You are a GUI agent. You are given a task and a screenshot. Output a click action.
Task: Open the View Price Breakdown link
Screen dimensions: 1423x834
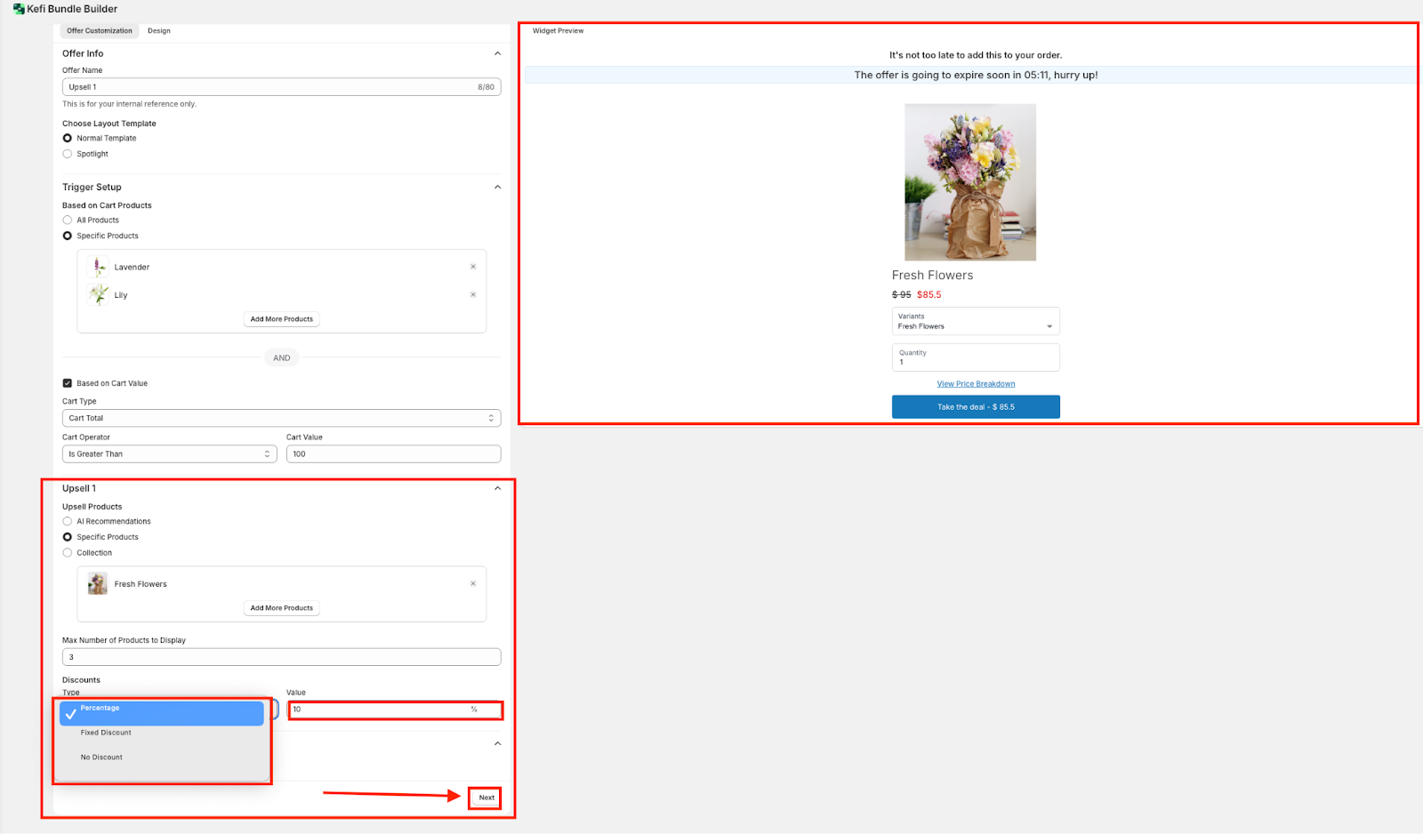(x=976, y=384)
